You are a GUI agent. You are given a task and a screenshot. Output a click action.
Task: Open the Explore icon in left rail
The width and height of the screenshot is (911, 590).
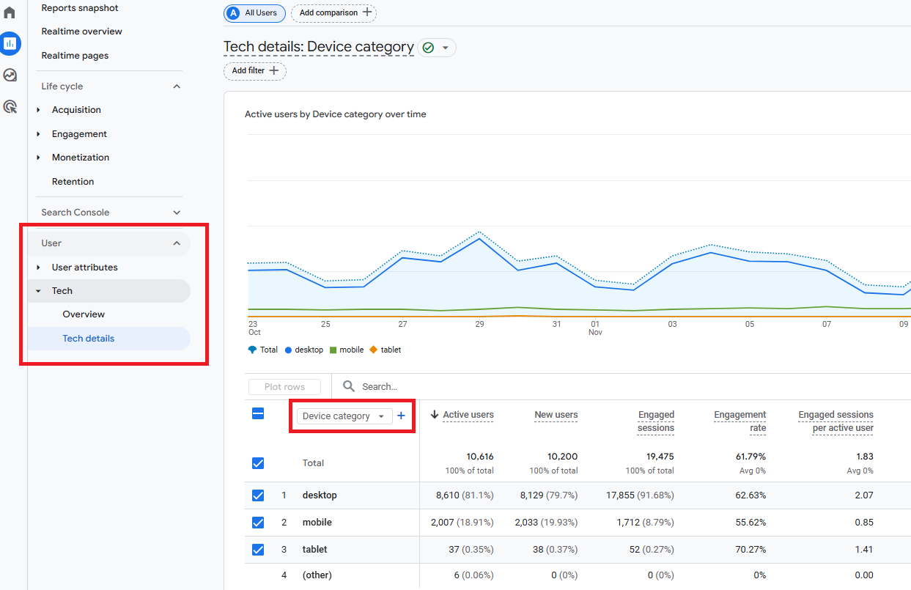click(10, 75)
